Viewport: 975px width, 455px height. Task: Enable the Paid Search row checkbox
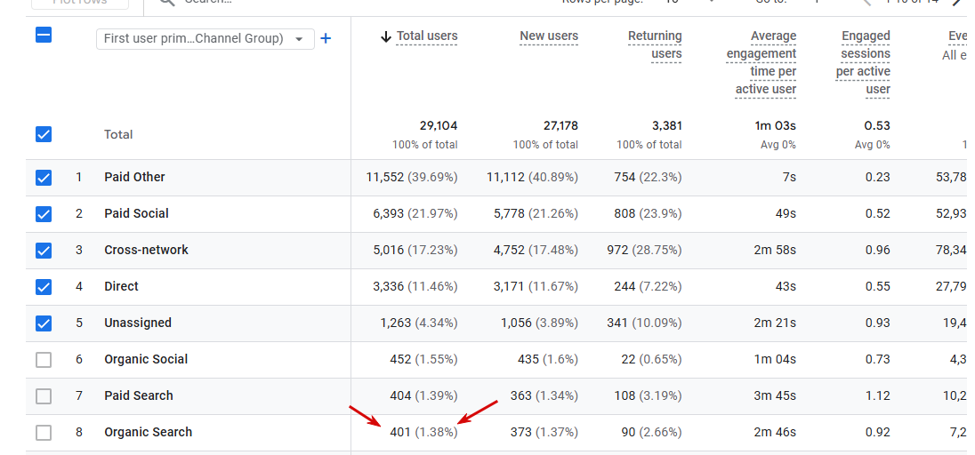(x=44, y=396)
